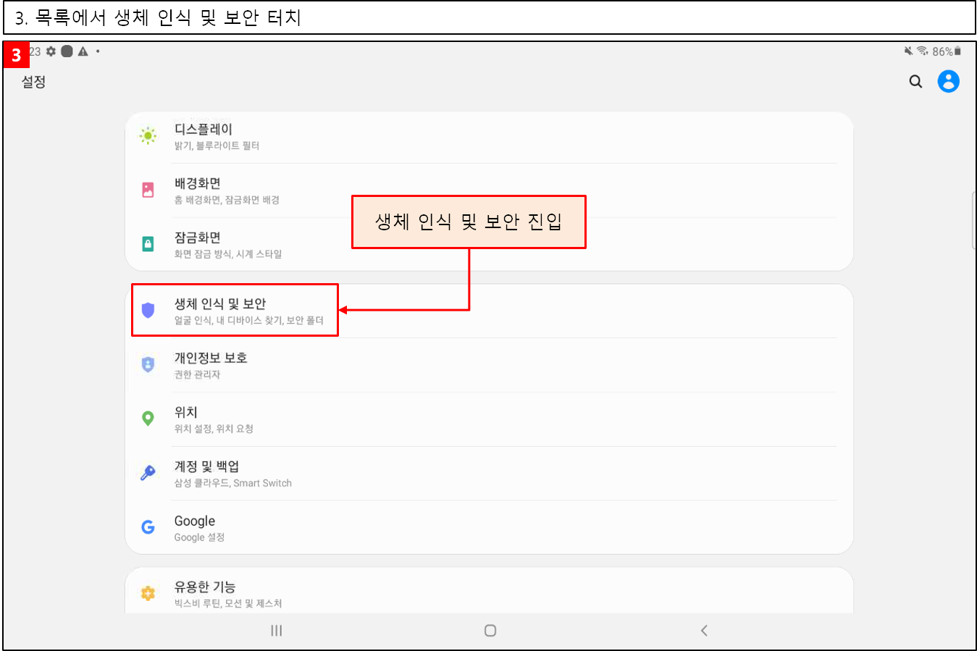Tap the Accounts and backup key icon
This screenshot has height=651, width=977.
click(148, 473)
